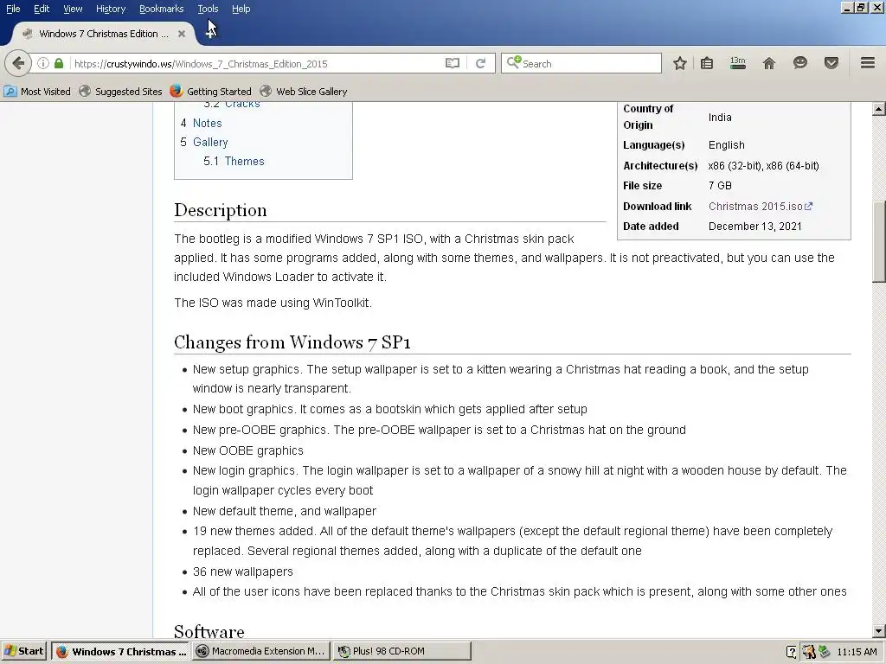
Task: Switch to Macromedia Extension Manager taskbar button
Action: click(x=260, y=651)
